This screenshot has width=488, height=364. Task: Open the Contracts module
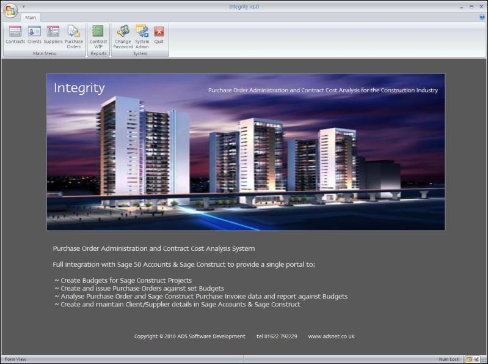tap(15, 35)
